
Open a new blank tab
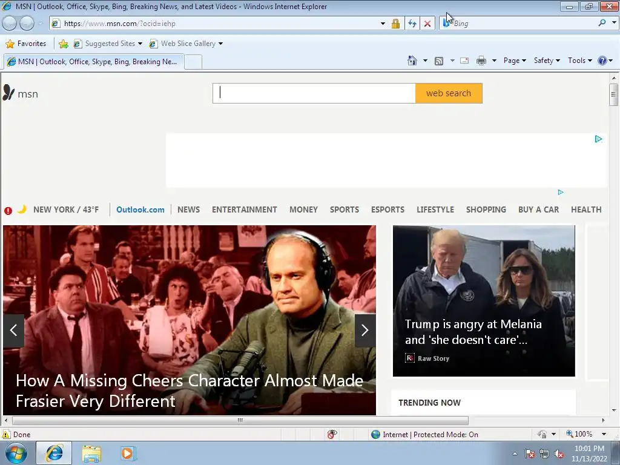pyautogui.click(x=193, y=62)
